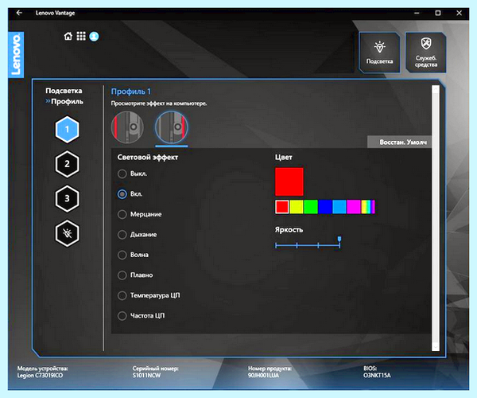Viewport: 477px width, 398px height.
Task: Select the lights-off hexagon profile
Action: 68,233
